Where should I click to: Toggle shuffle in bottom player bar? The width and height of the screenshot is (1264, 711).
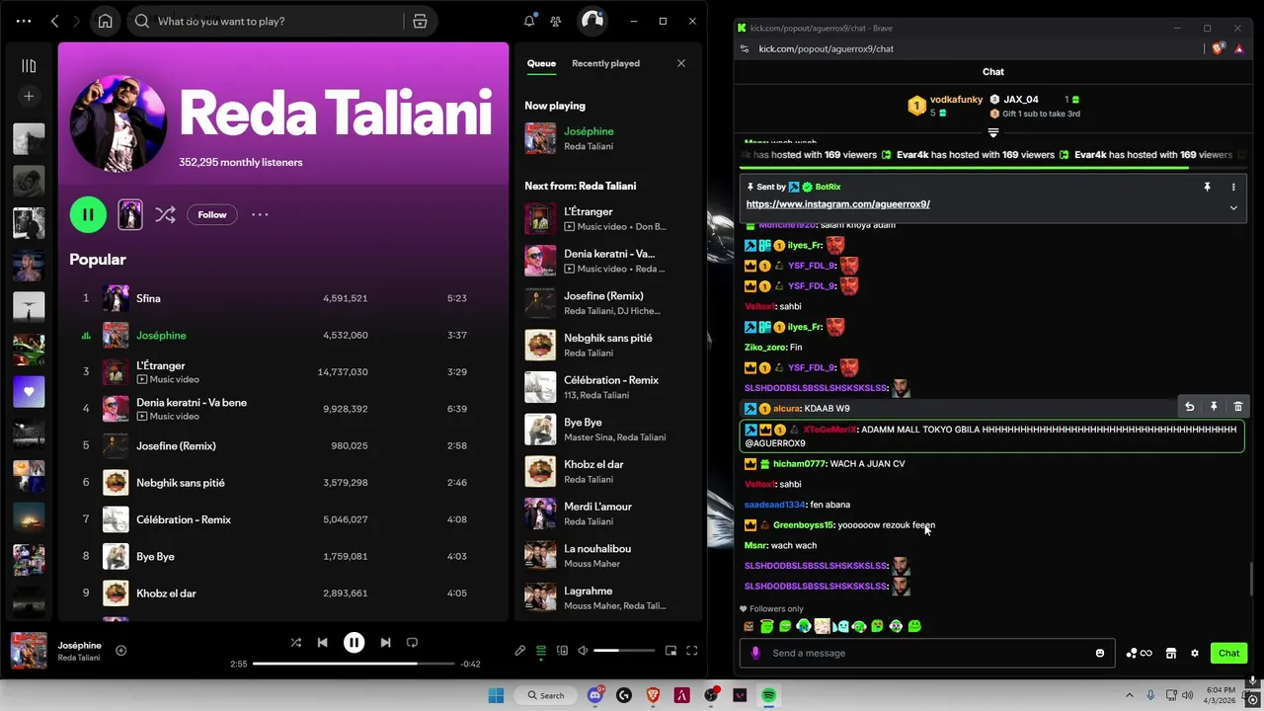tap(295, 642)
